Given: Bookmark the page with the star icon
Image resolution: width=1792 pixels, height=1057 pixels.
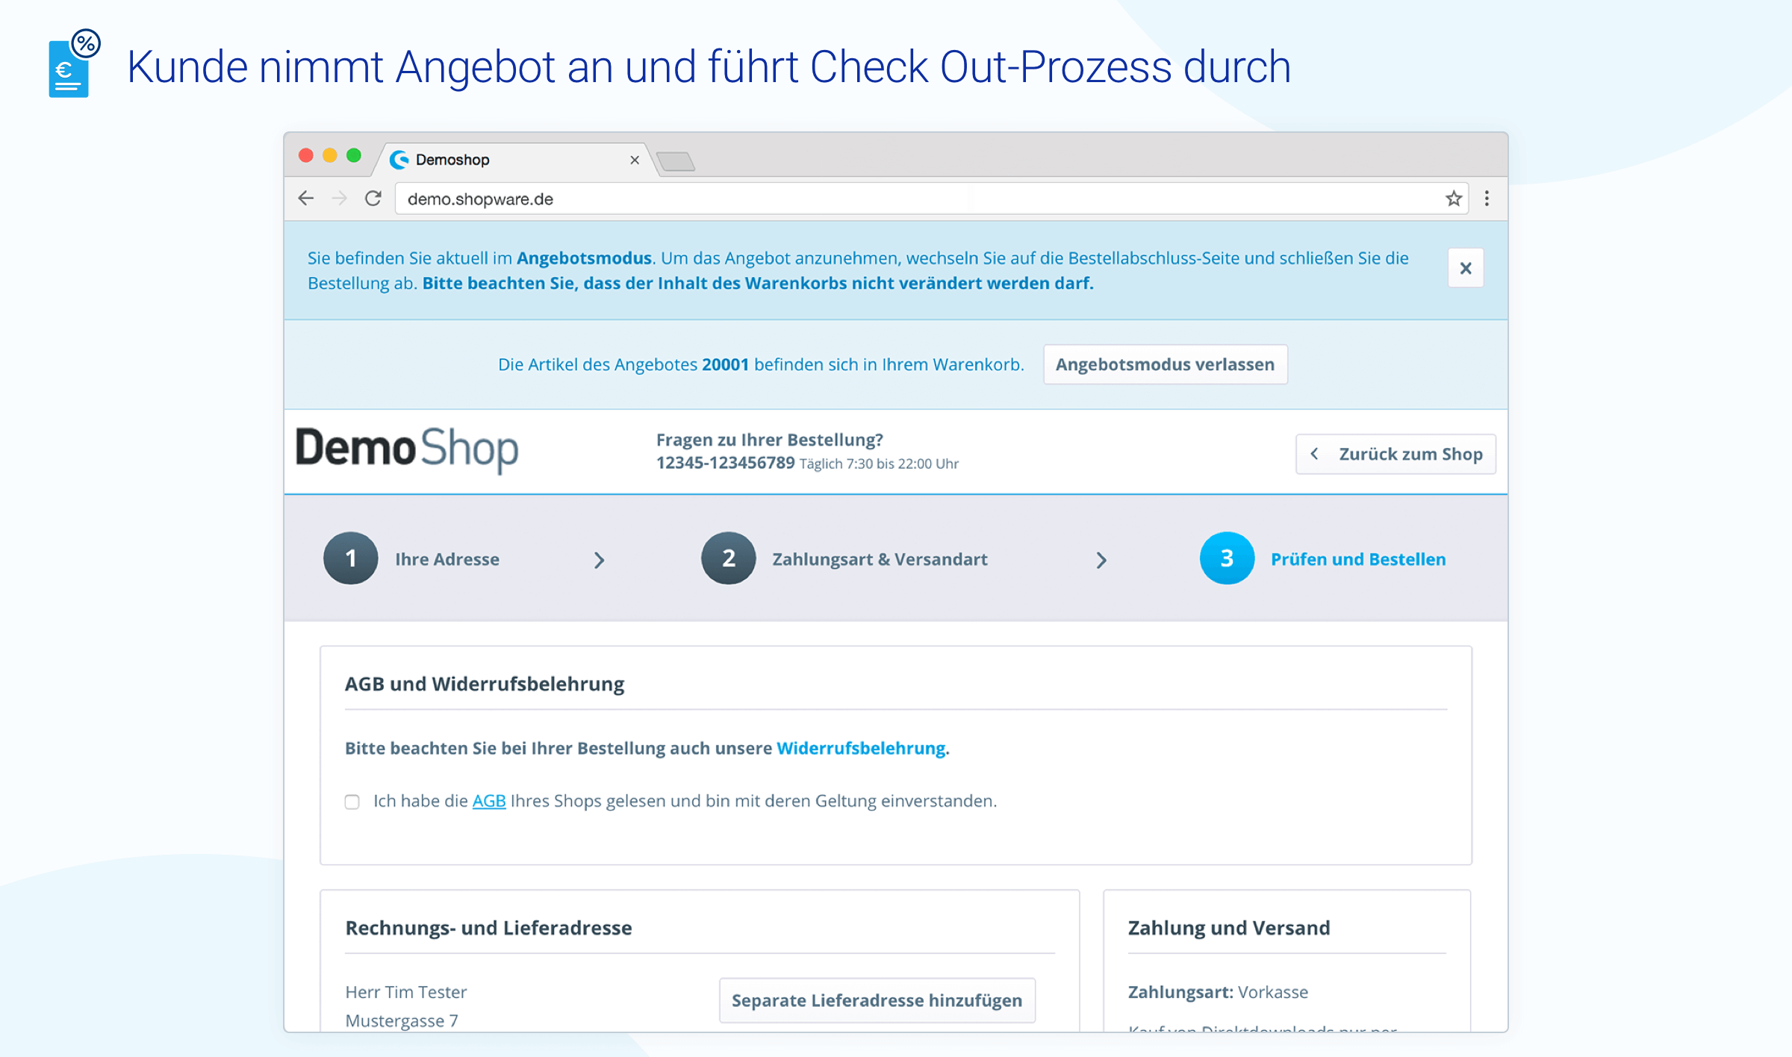Looking at the screenshot, I should 1453,199.
